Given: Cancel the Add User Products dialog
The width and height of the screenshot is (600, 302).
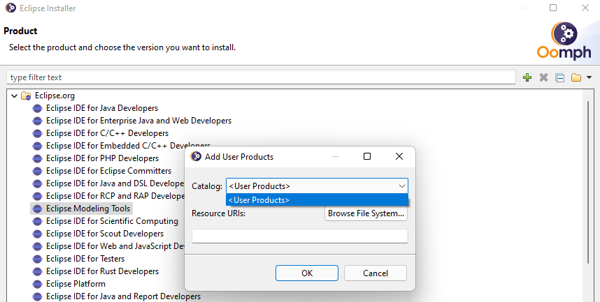Looking at the screenshot, I should click(x=376, y=273).
